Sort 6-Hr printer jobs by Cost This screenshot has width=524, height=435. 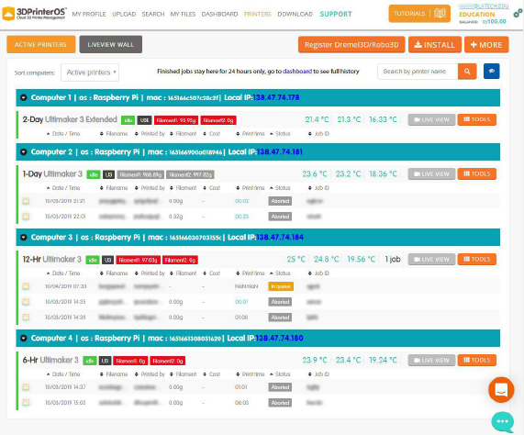coord(212,374)
